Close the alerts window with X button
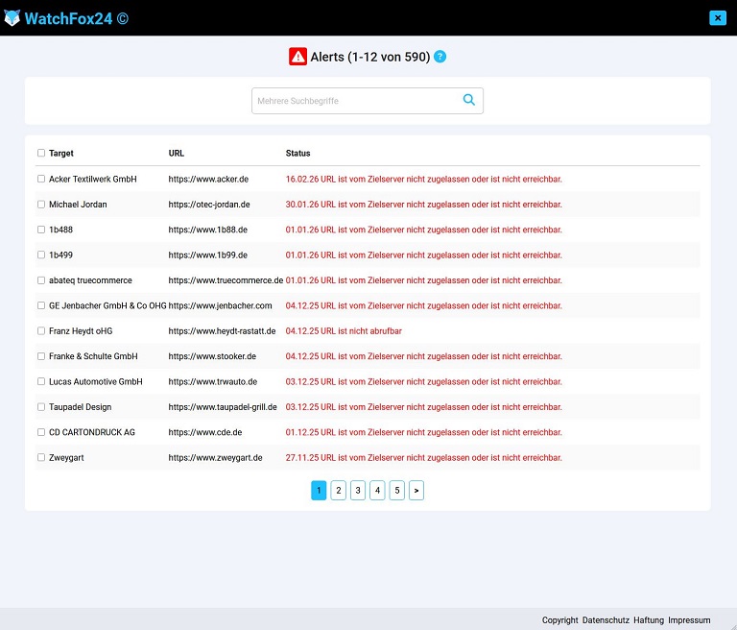 717,17
